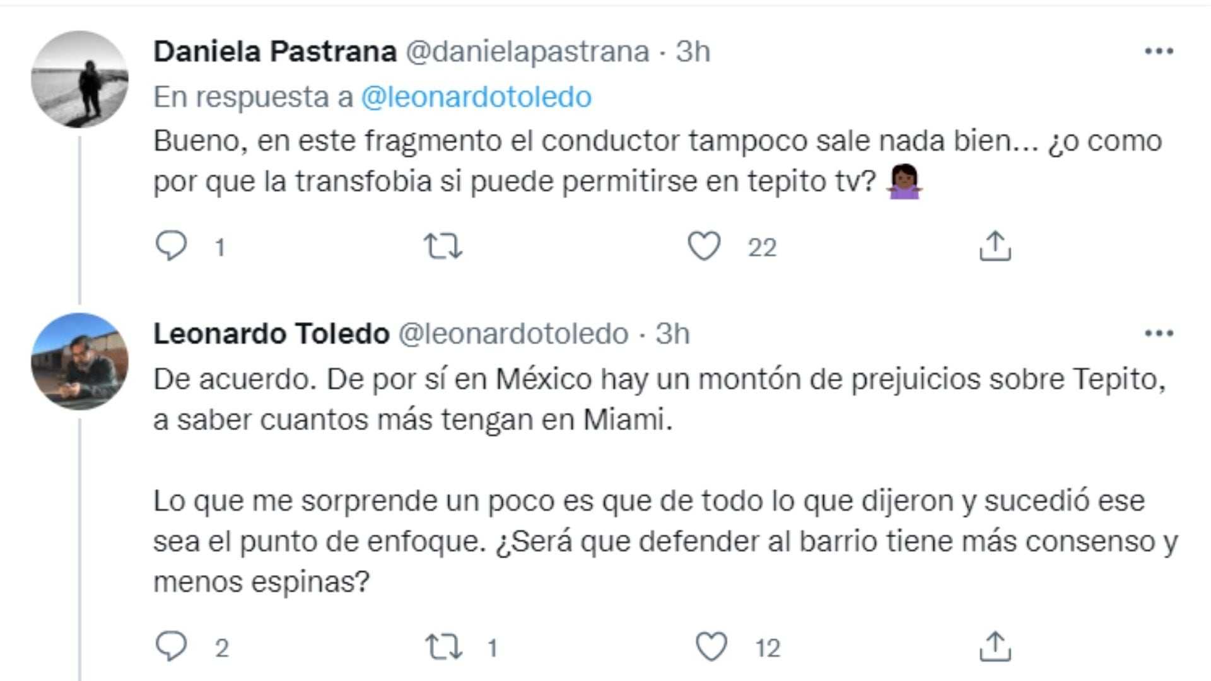Click the @leonardotoledo handle in second tweet

pos(513,334)
